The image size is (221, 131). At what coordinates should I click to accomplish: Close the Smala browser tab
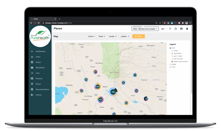[x=55, y=19]
